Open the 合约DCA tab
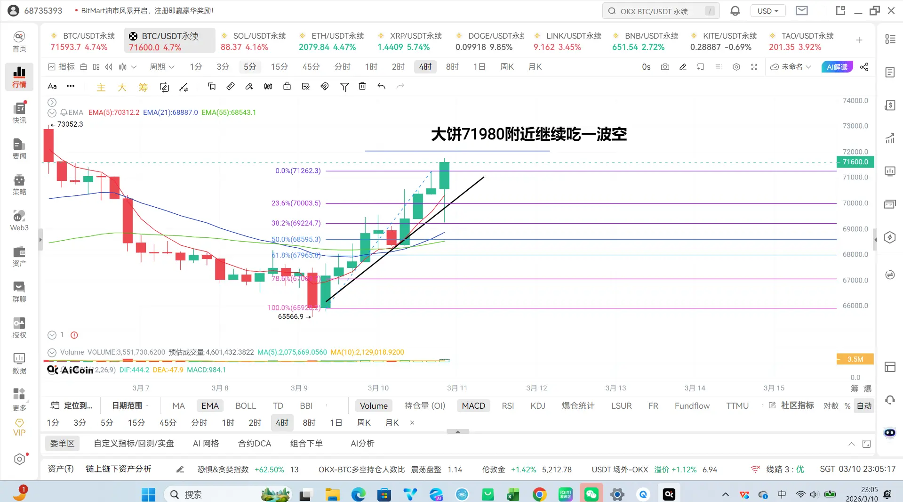This screenshot has width=903, height=502. click(255, 444)
